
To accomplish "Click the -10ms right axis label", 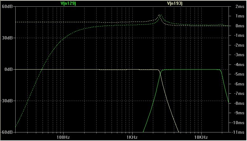I will pyautogui.click(x=238, y=123).
